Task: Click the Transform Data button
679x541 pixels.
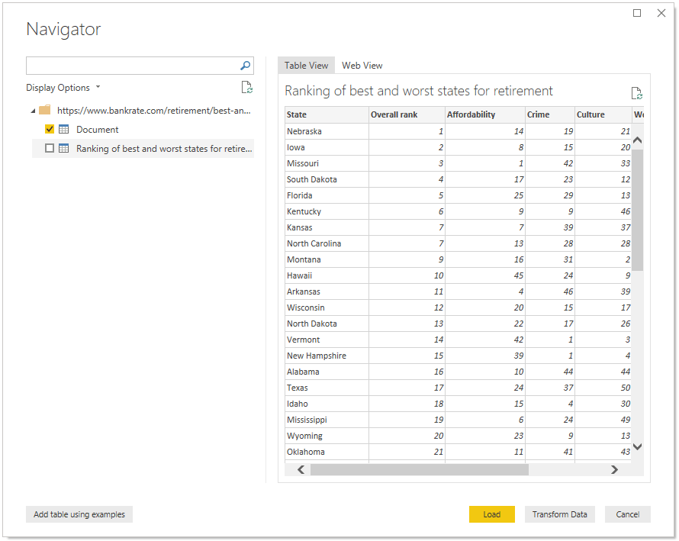Action: pos(559,514)
